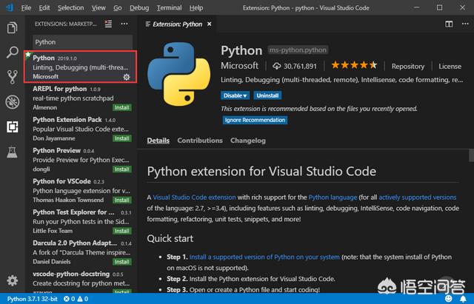
Task: Open the Search view in activity bar
Action: [x=12, y=53]
